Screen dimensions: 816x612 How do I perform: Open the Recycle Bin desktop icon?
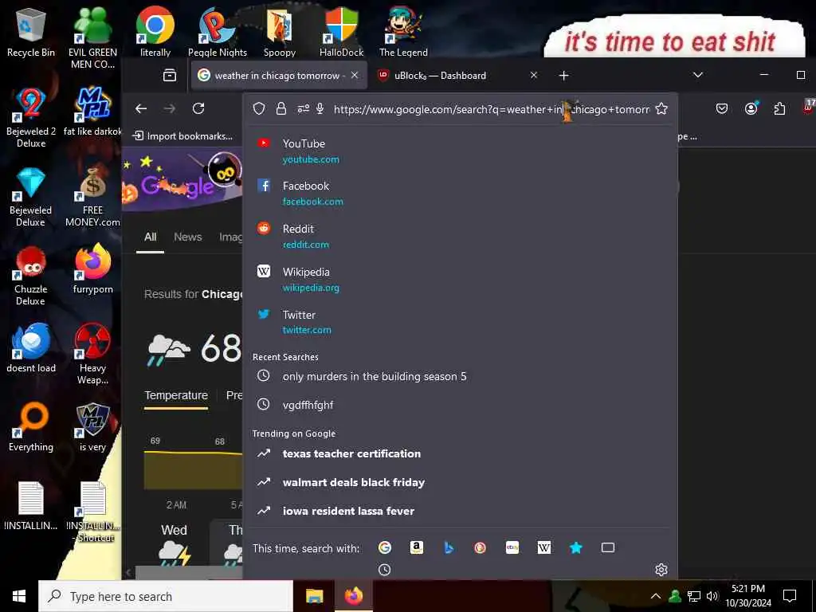point(31,32)
